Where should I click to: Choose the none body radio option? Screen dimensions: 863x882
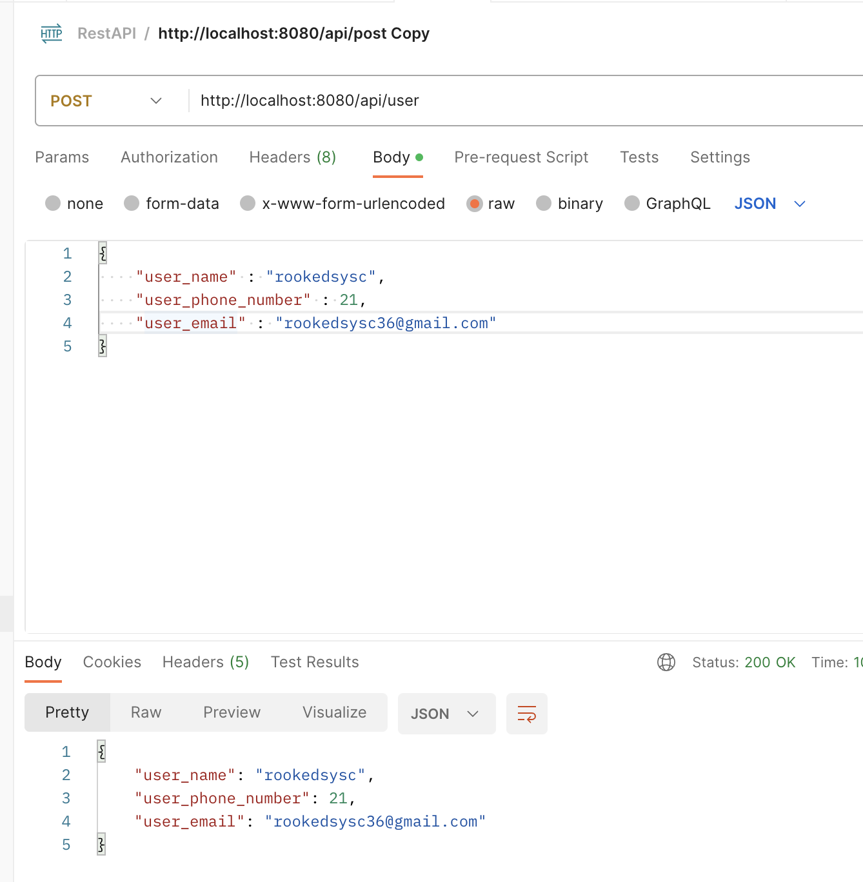pyautogui.click(x=53, y=204)
